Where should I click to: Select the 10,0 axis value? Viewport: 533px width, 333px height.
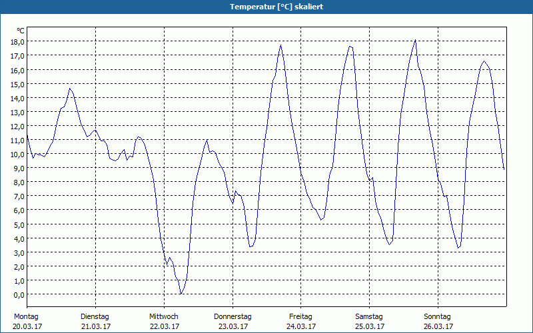[19, 155]
